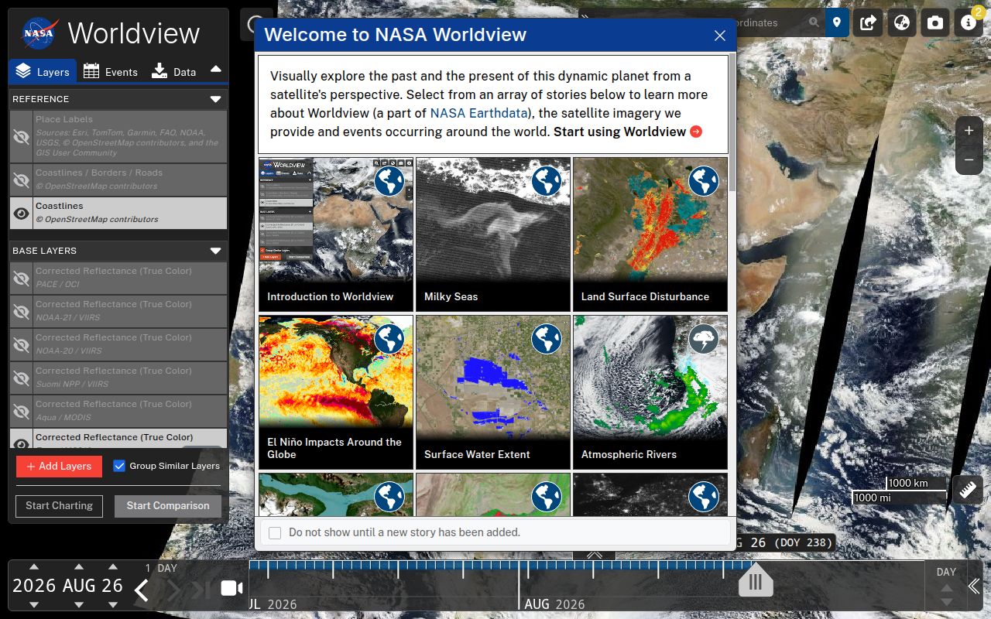Increase the month above AUG

(x=79, y=567)
